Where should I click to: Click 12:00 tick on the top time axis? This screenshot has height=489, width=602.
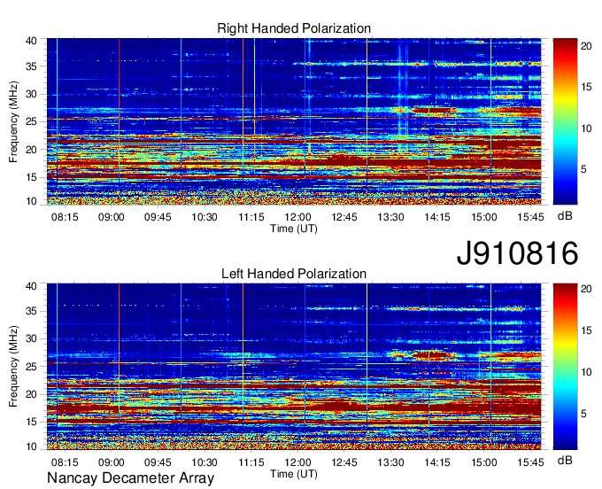[297, 217]
